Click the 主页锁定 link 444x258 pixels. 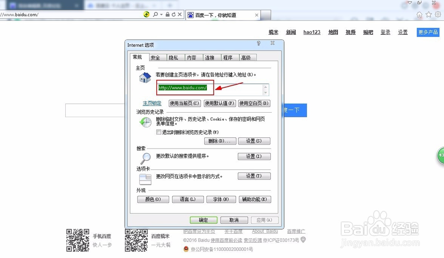click(152, 103)
